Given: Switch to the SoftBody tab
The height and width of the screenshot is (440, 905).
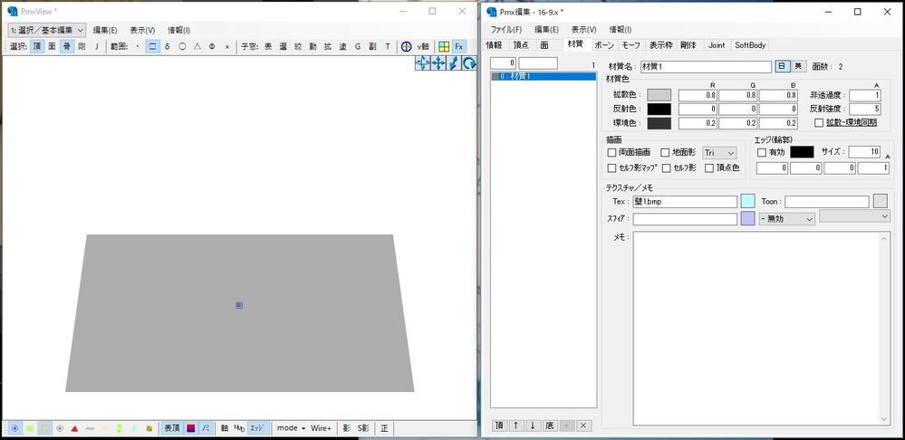Looking at the screenshot, I should point(750,45).
